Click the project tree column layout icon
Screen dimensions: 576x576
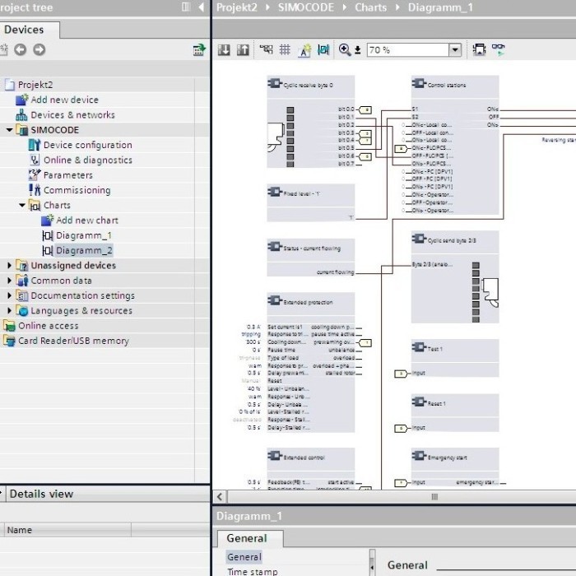point(186,7)
